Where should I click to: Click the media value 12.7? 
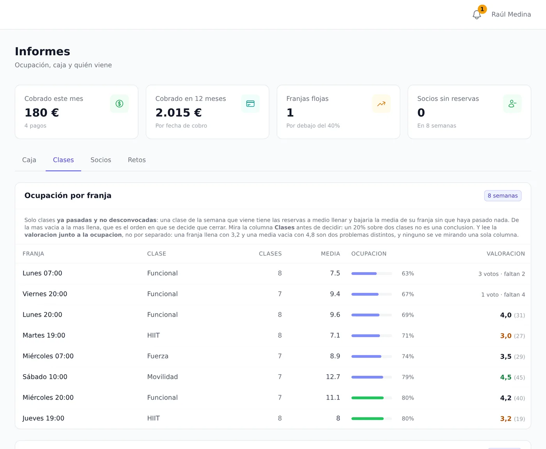[x=333, y=377]
